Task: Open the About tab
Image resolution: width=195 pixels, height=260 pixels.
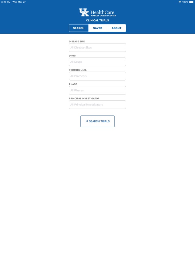Action: [116, 28]
